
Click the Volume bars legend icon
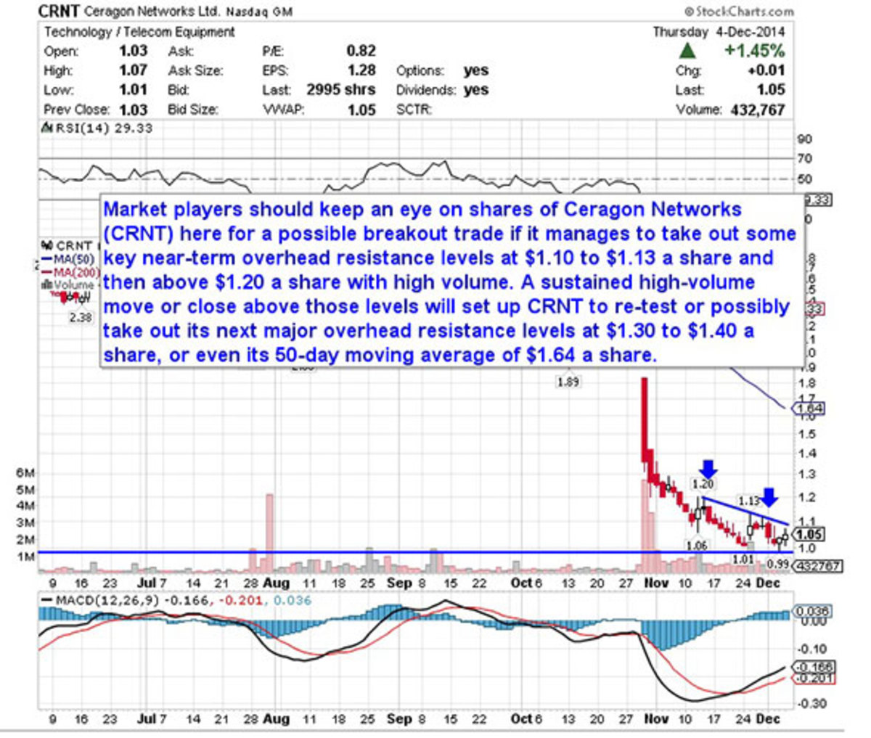(46, 286)
